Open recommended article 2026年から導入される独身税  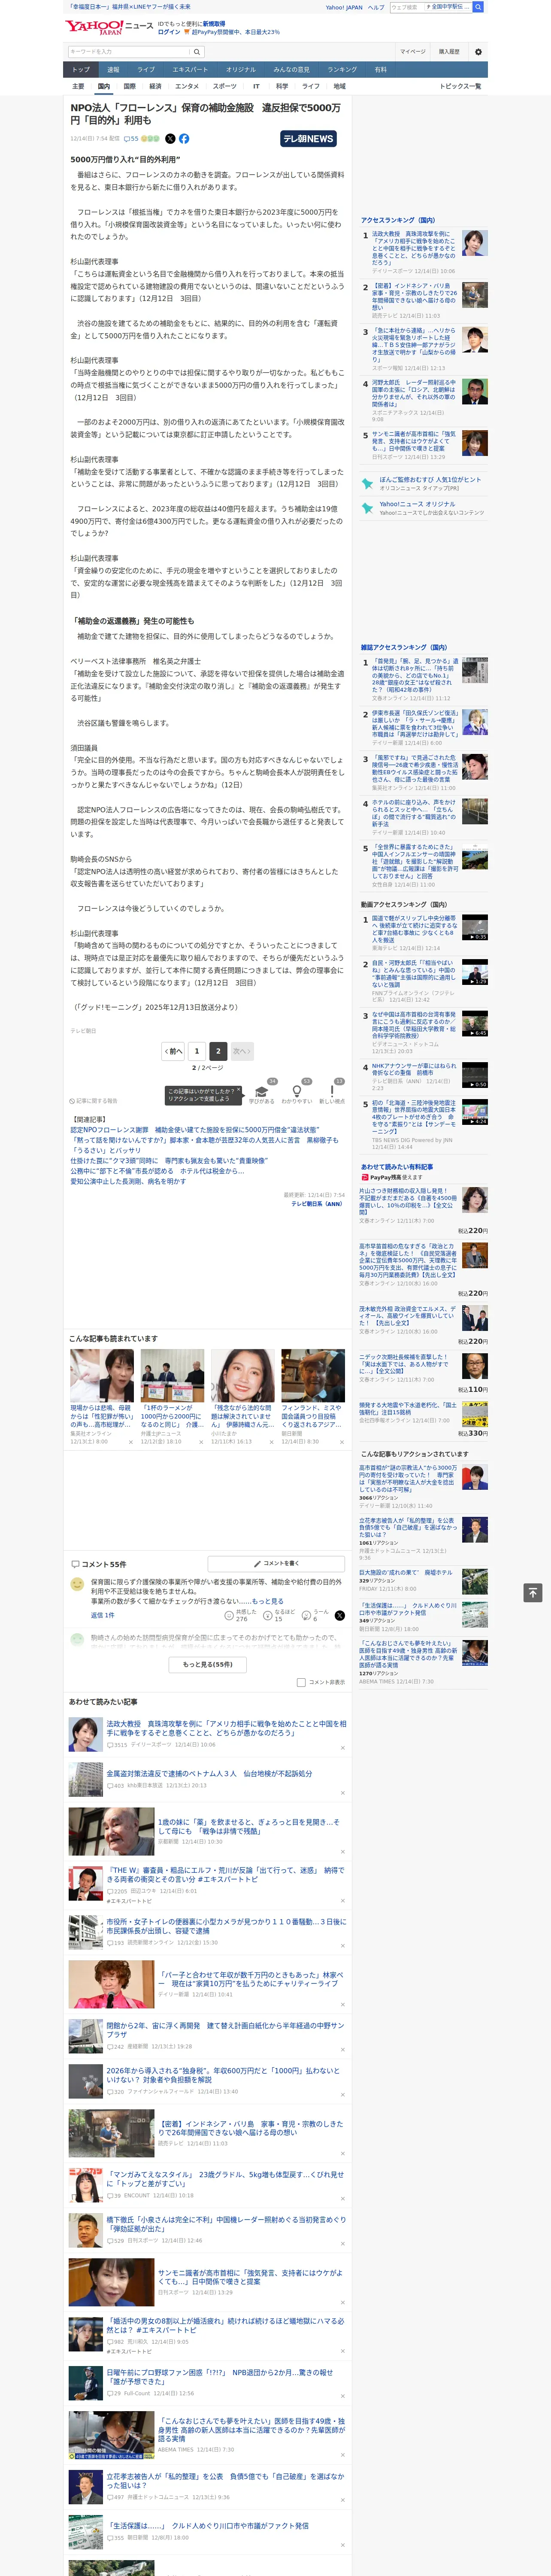[223, 2075]
